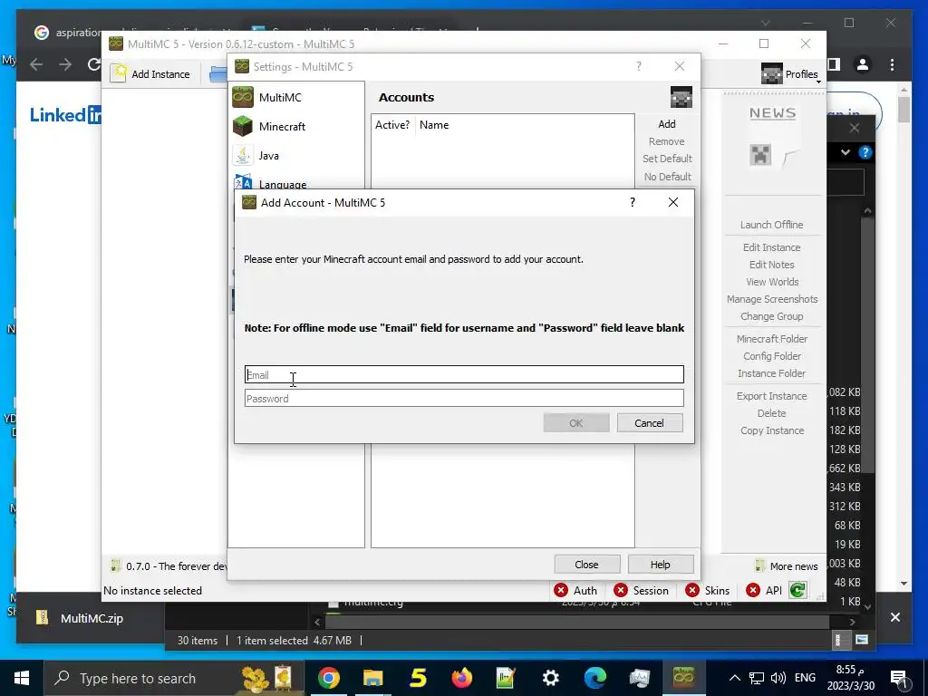
Task: Open Firefox from the taskbar
Action: click(x=461, y=678)
